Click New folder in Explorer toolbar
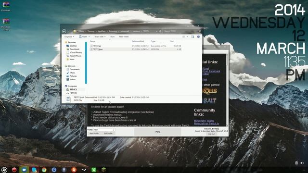The height and width of the screenshot is (173, 308). click(x=124, y=37)
